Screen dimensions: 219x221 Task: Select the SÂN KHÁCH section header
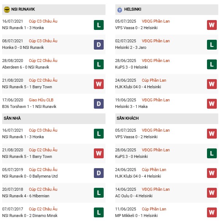(128, 119)
